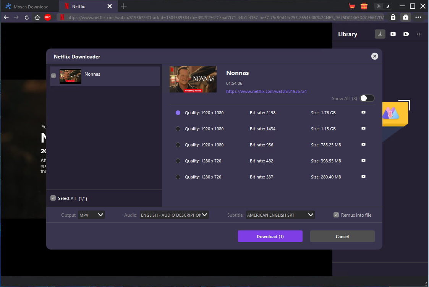Click the (1/1) selection count

click(83, 199)
